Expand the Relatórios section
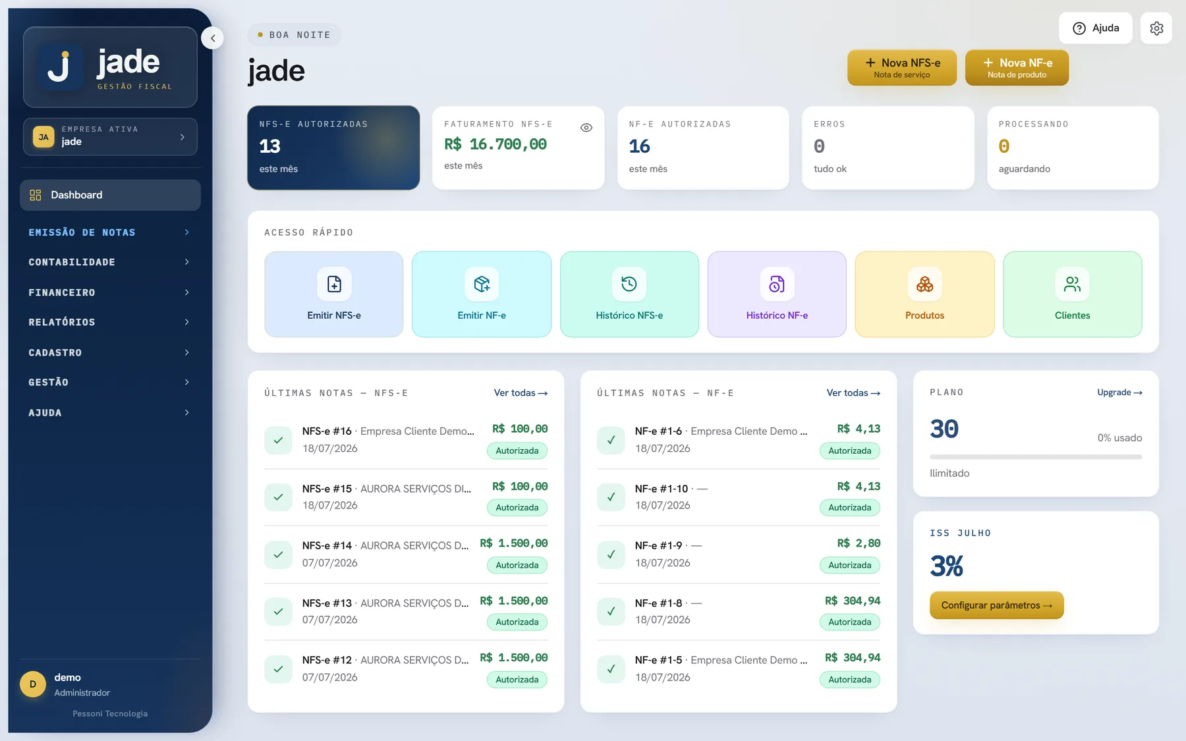The width and height of the screenshot is (1186, 741). [110, 322]
